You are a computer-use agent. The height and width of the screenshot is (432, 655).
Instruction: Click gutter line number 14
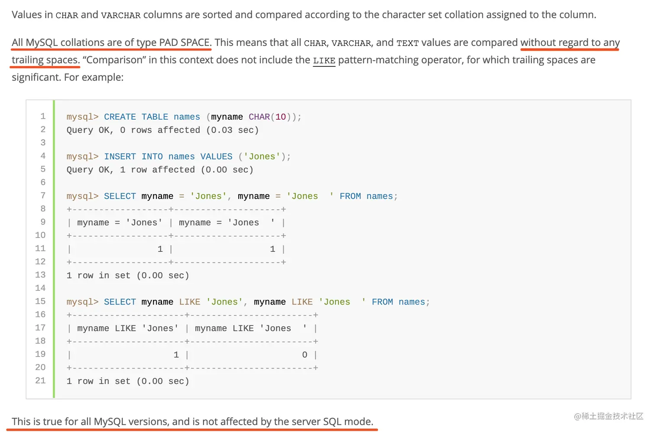point(40,288)
